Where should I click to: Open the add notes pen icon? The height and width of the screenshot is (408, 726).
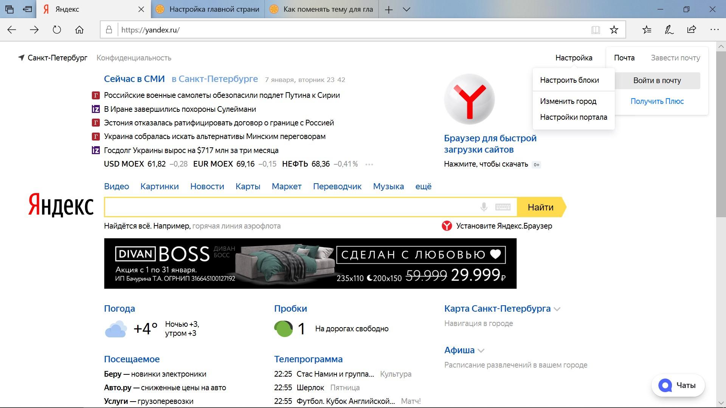(669, 30)
